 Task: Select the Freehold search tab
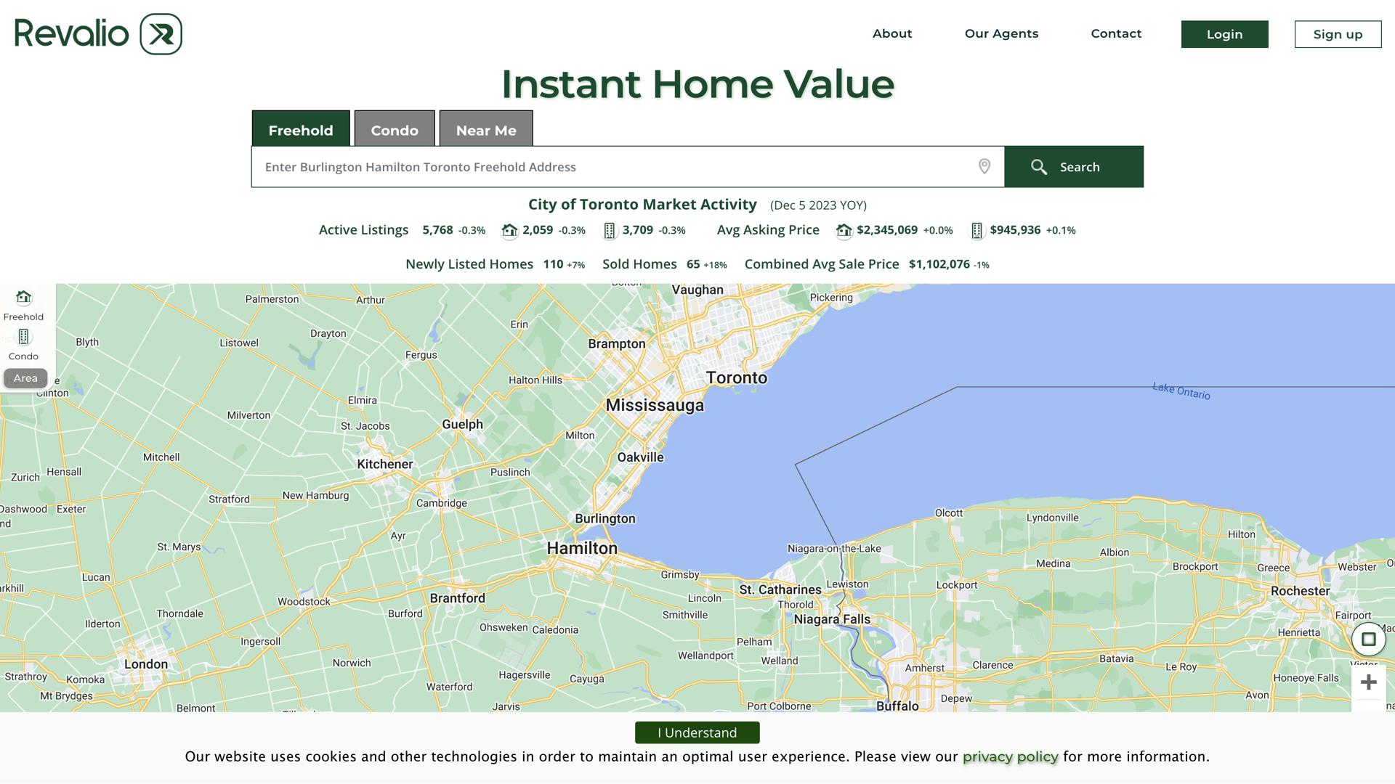pos(301,130)
